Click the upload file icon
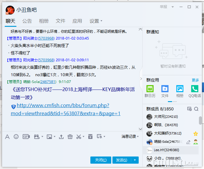 [61, 137]
